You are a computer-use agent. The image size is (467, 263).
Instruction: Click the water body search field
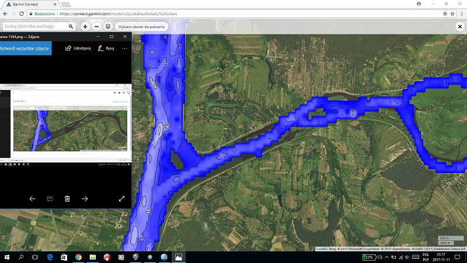[35, 26]
